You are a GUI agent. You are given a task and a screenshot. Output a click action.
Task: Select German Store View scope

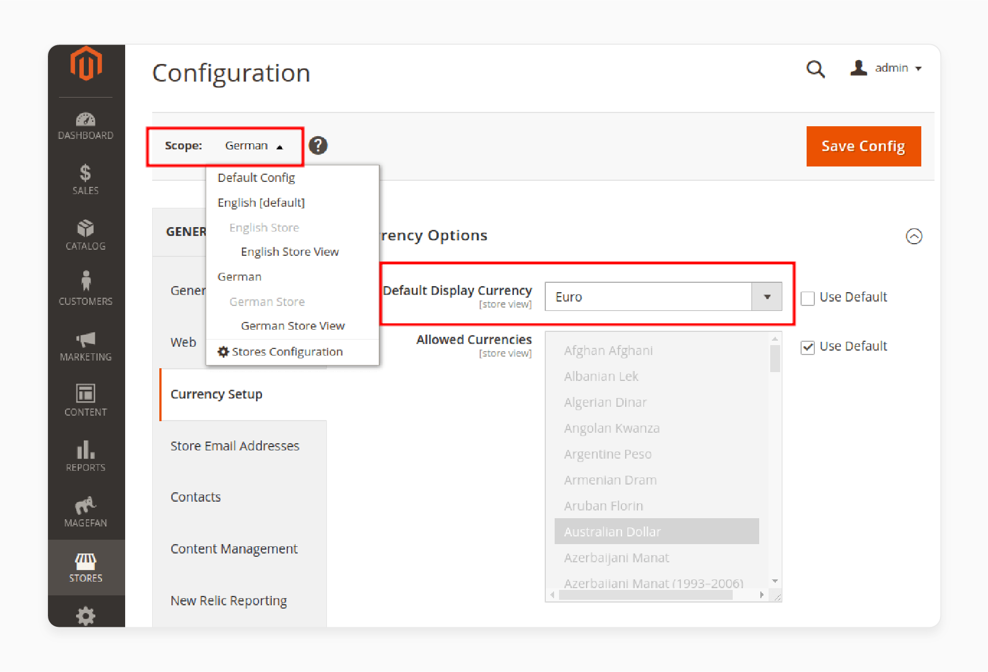coord(293,326)
